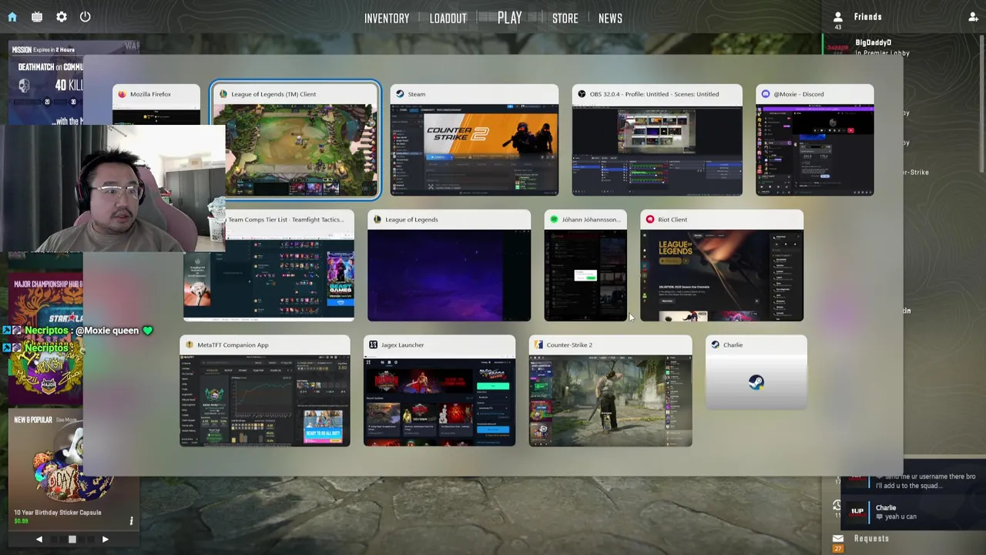This screenshot has height=555, width=986.
Task: Switch to the Charlie Steam chat window
Action: tap(756, 373)
